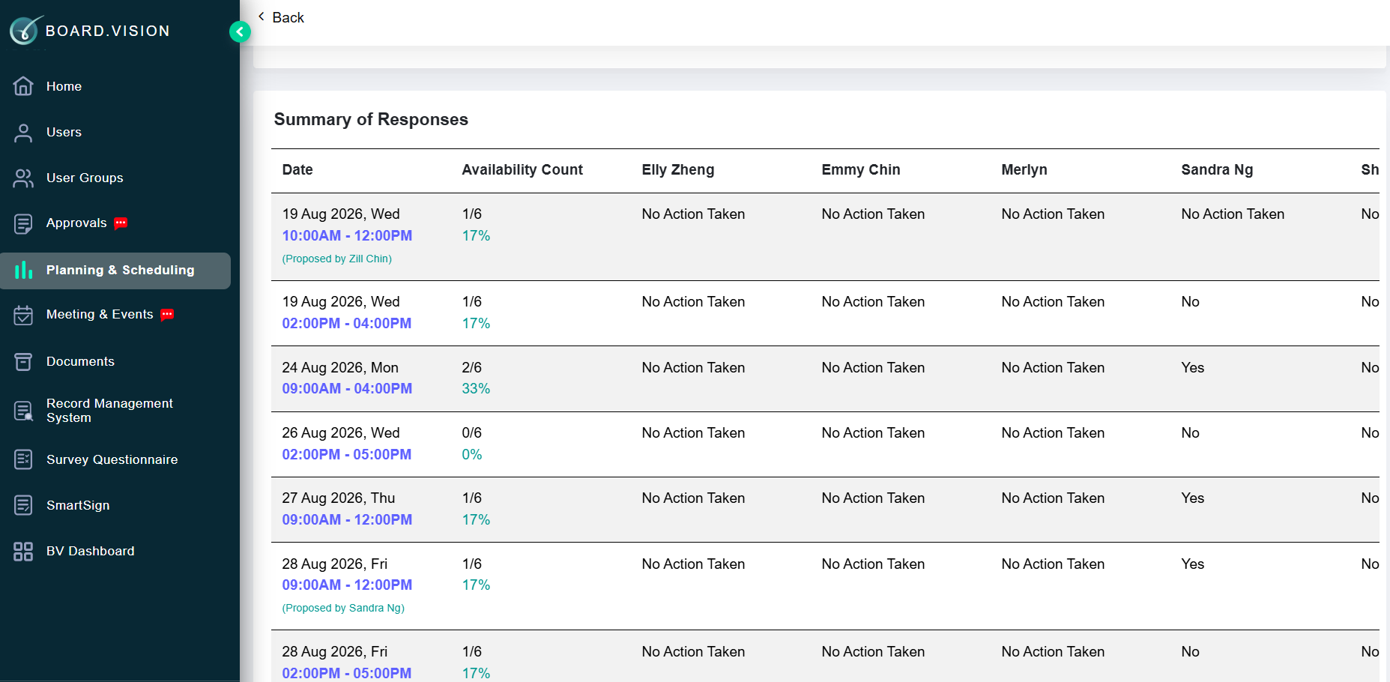Click the Proposed by Zill Chin note
This screenshot has width=1390, height=682.
click(337, 259)
